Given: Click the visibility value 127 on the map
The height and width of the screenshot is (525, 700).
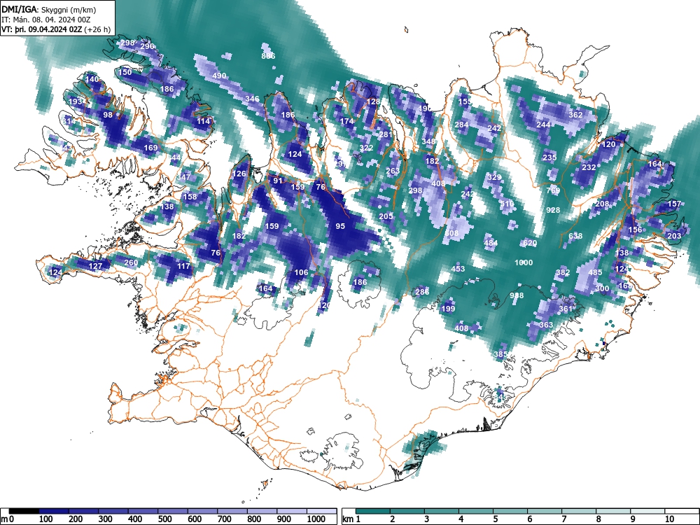Looking at the screenshot, I should 95,266.
